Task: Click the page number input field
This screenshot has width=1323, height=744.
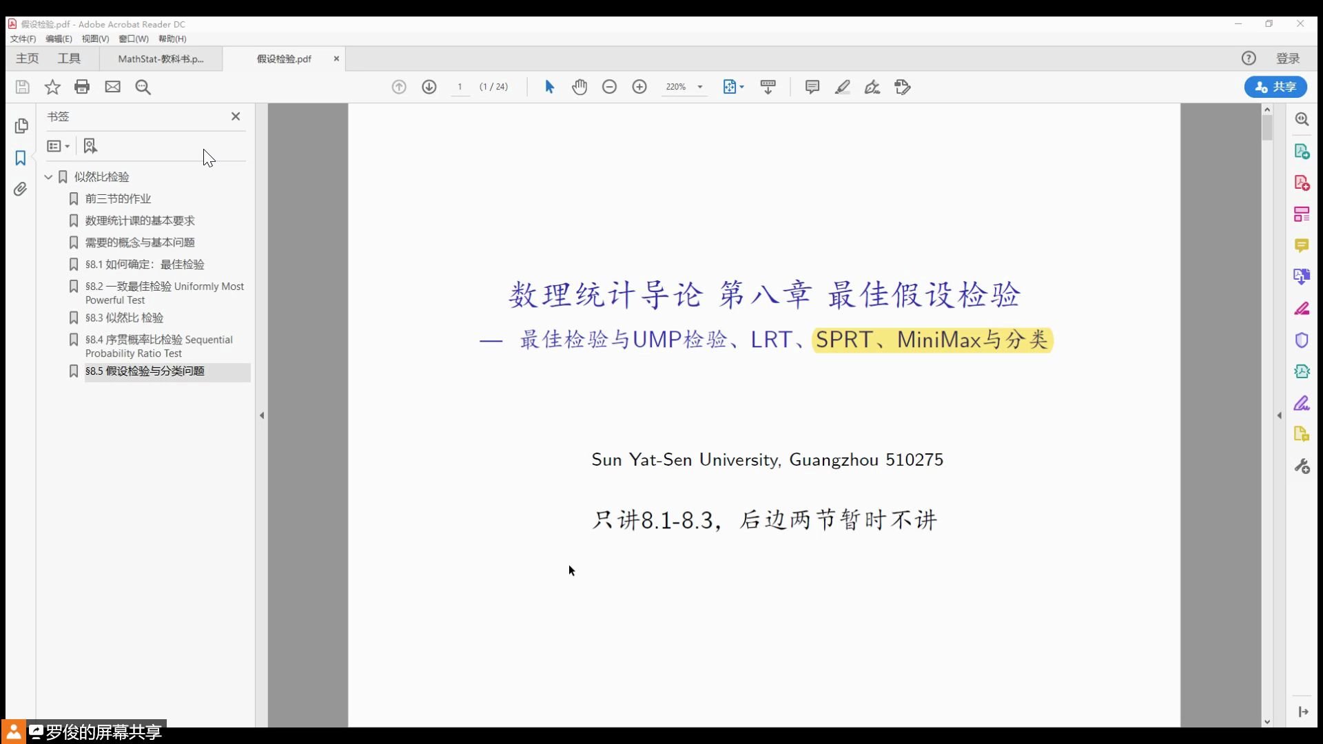Action: point(460,87)
